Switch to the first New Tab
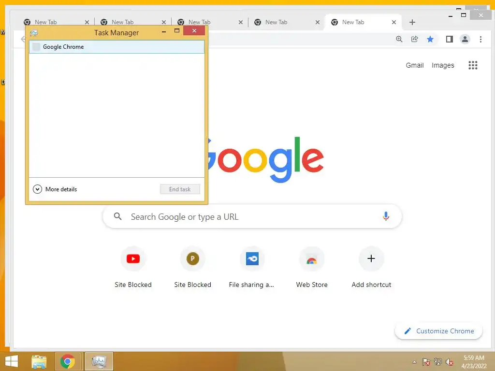Screen dimensions: 495x371 pyautogui.click(x=56, y=22)
